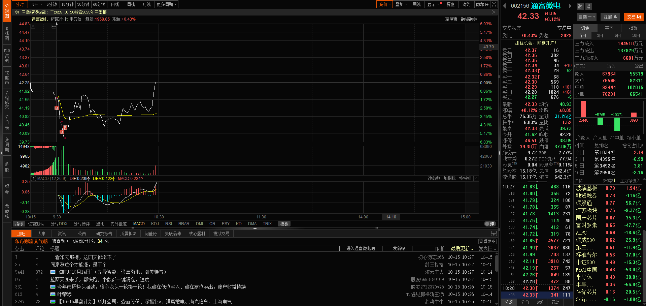Click image icon on 叶荣添 post
The width and height of the screenshot is (646, 306).
click(53, 294)
